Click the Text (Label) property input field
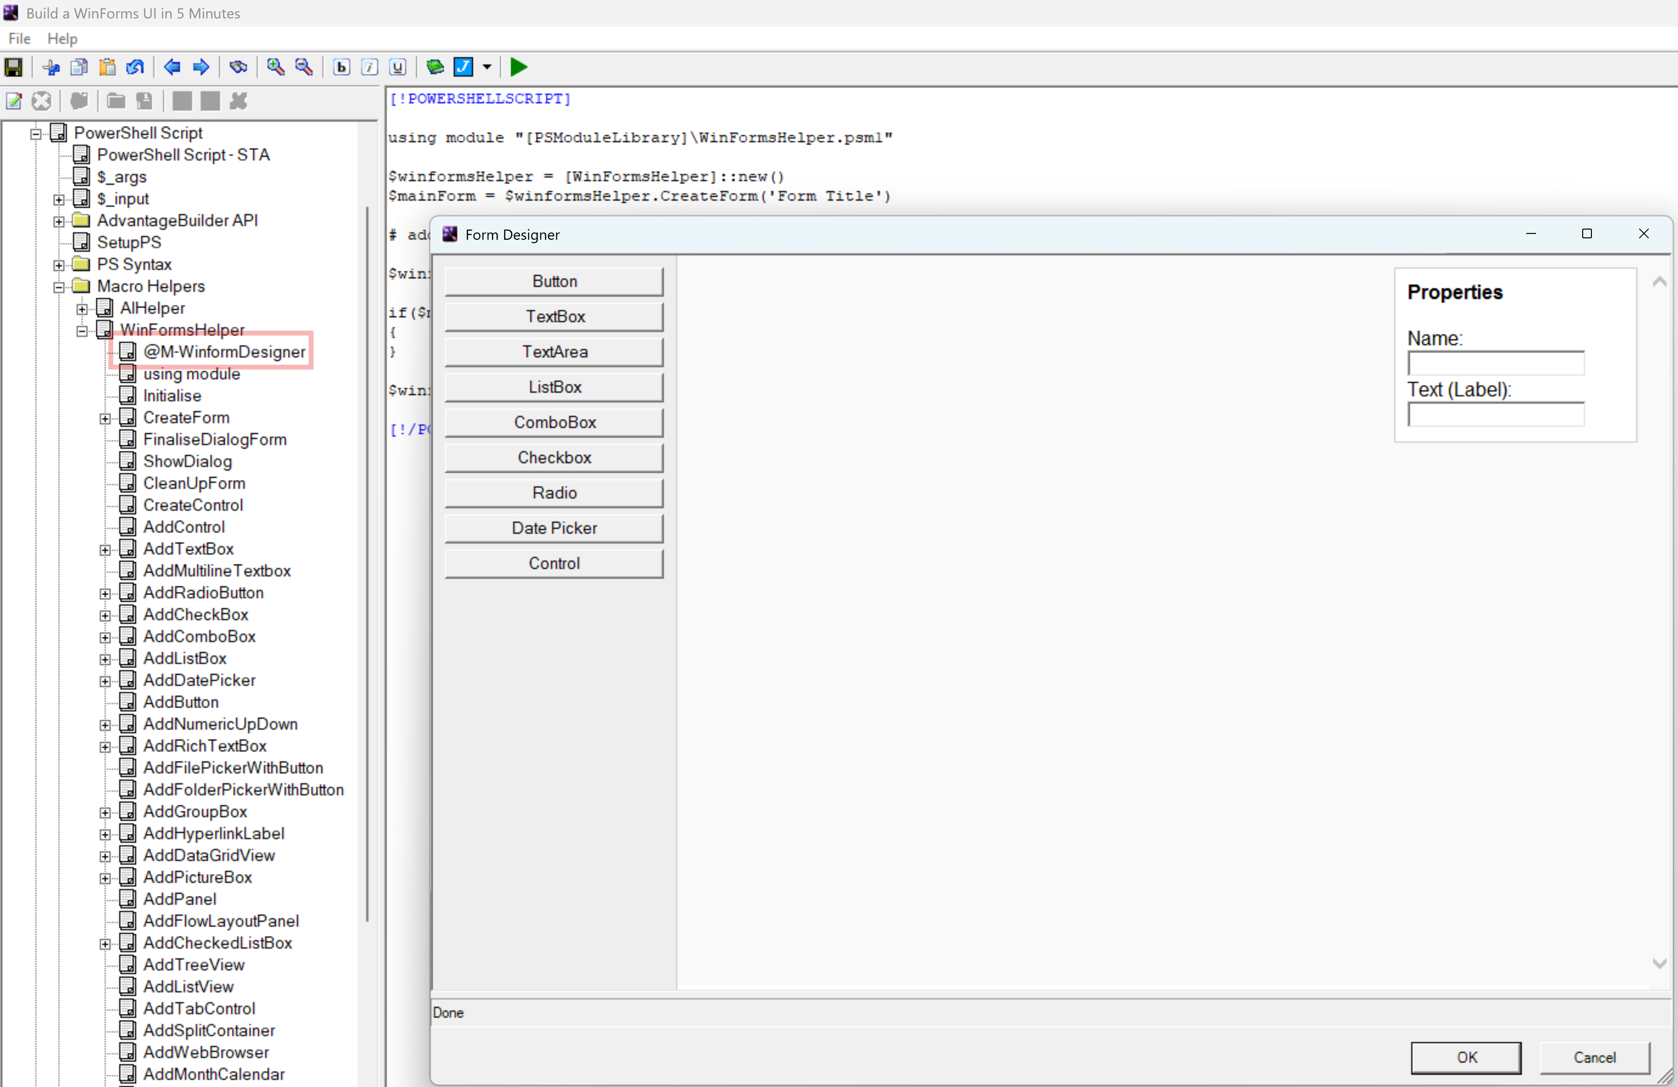 [x=1496, y=414]
